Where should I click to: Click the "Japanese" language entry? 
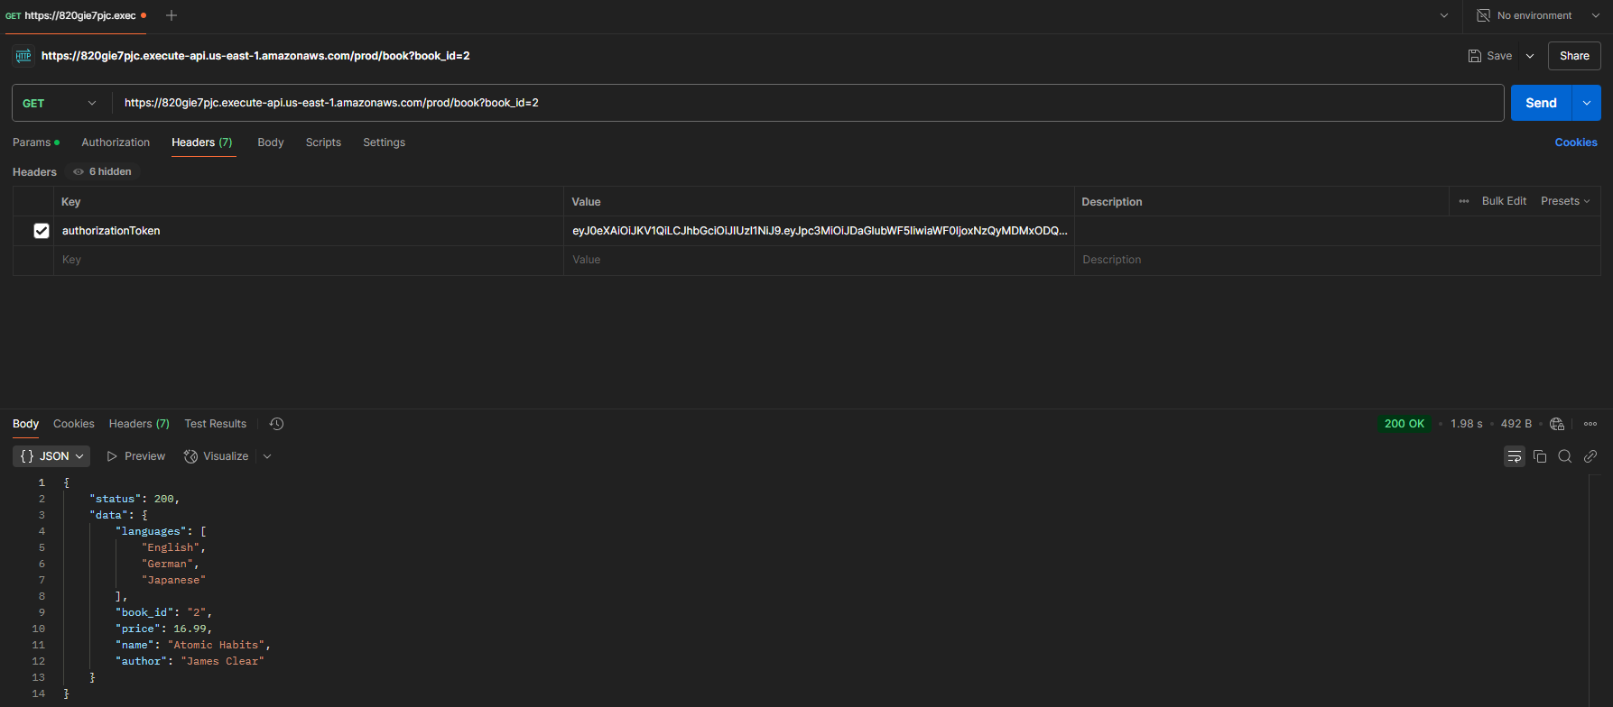coord(173,580)
